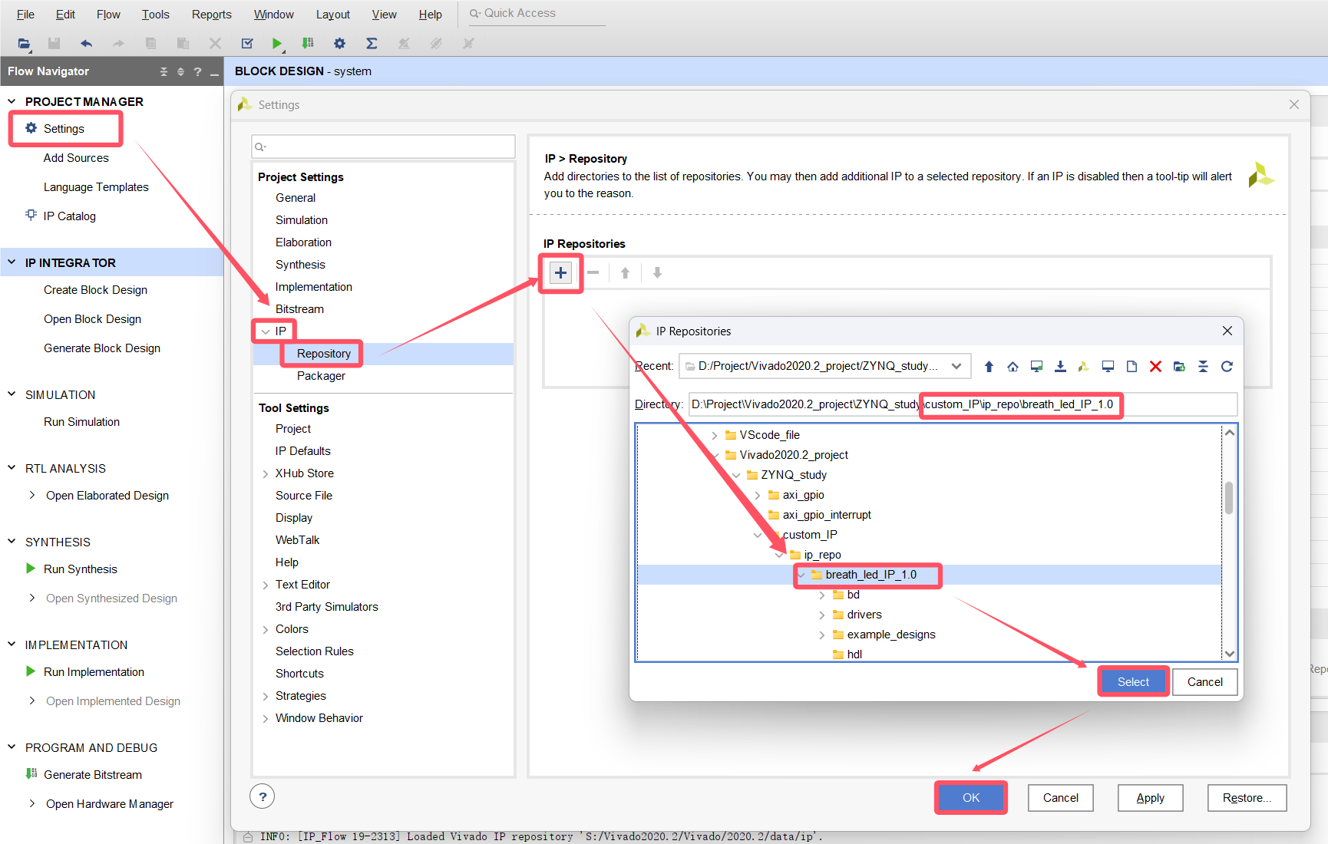Jump to Vivado install directory icon
Viewport: 1328px width, 844px height.
[x=1084, y=367]
